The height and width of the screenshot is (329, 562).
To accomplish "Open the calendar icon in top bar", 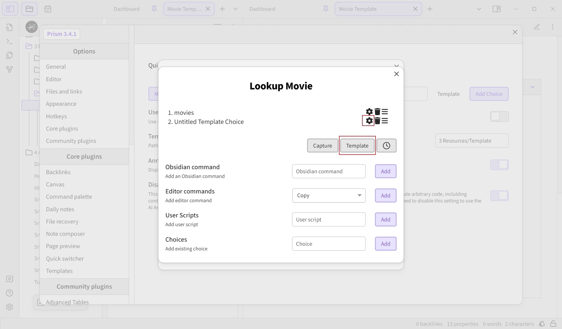I will click(x=48, y=9).
